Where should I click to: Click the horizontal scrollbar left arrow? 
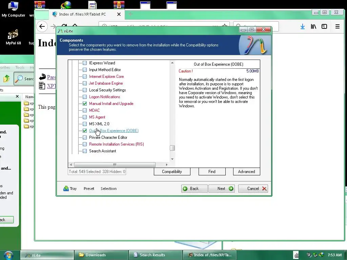click(x=71, y=165)
